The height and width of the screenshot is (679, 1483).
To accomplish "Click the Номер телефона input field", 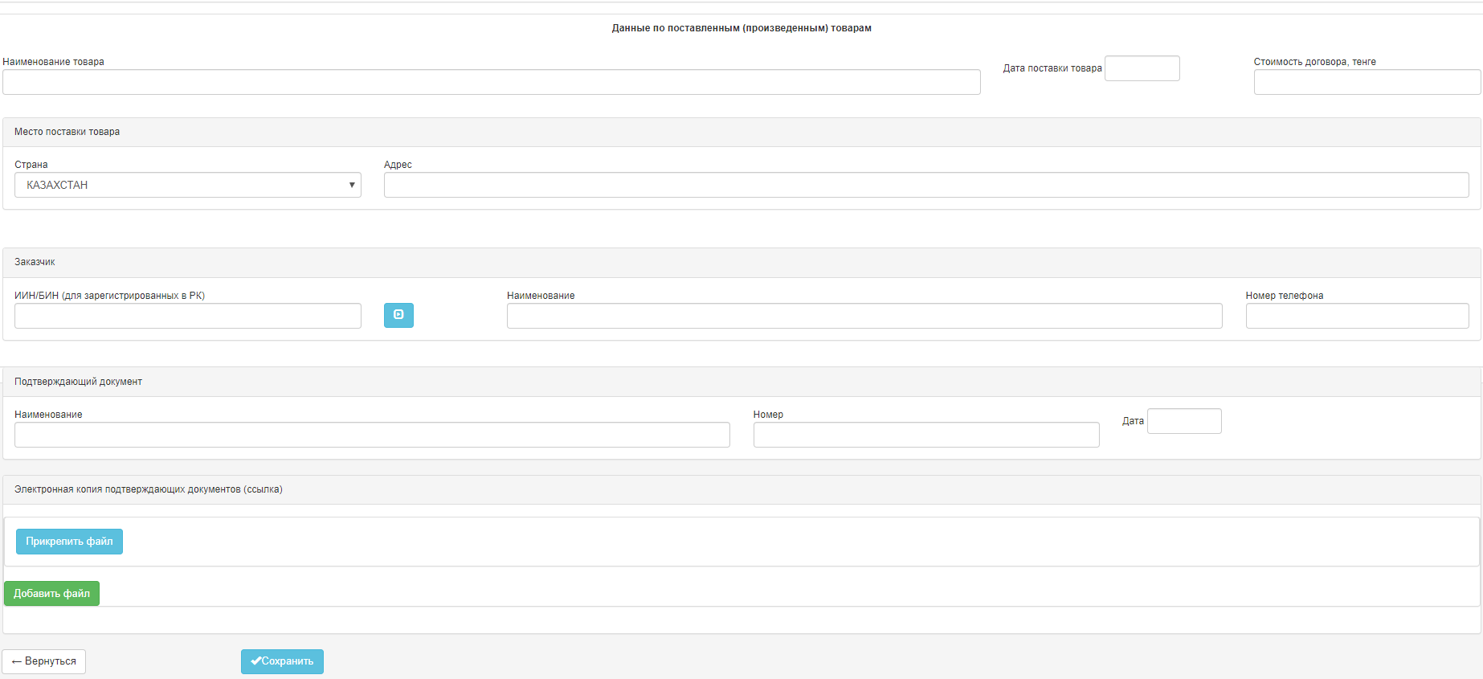I will coord(1358,316).
